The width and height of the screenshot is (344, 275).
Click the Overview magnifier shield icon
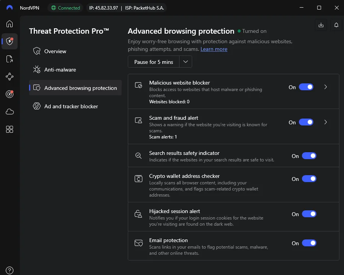click(37, 51)
